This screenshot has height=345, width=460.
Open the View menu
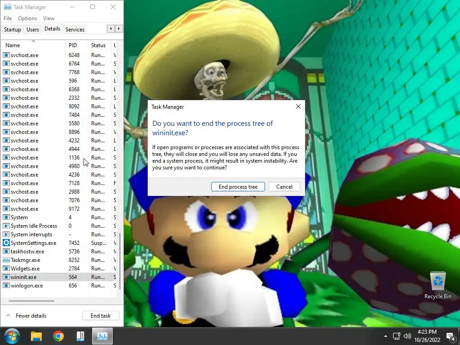pyautogui.click(x=49, y=18)
